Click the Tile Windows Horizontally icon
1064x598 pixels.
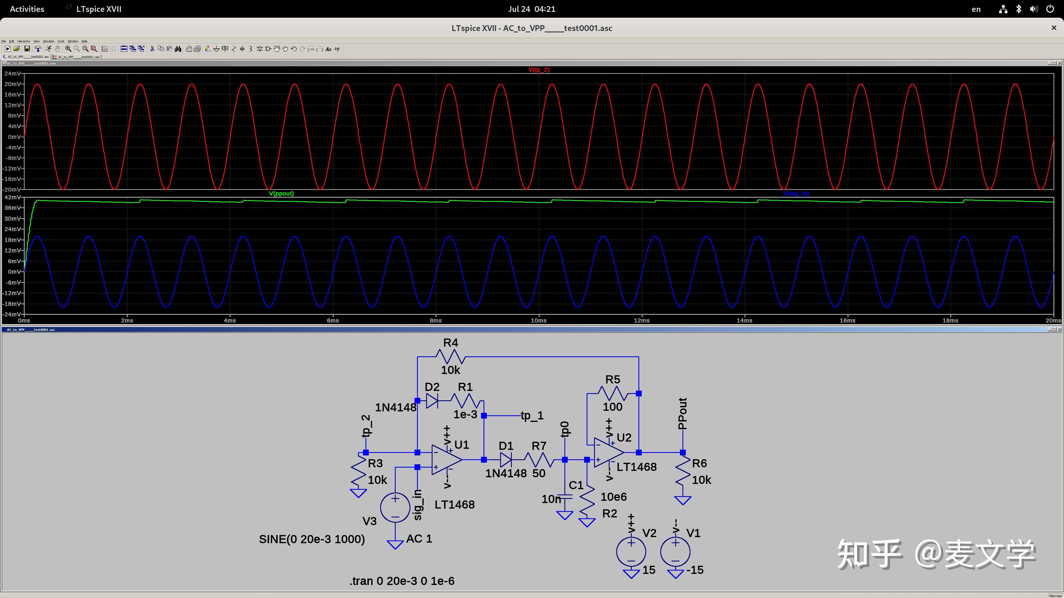(x=124, y=49)
